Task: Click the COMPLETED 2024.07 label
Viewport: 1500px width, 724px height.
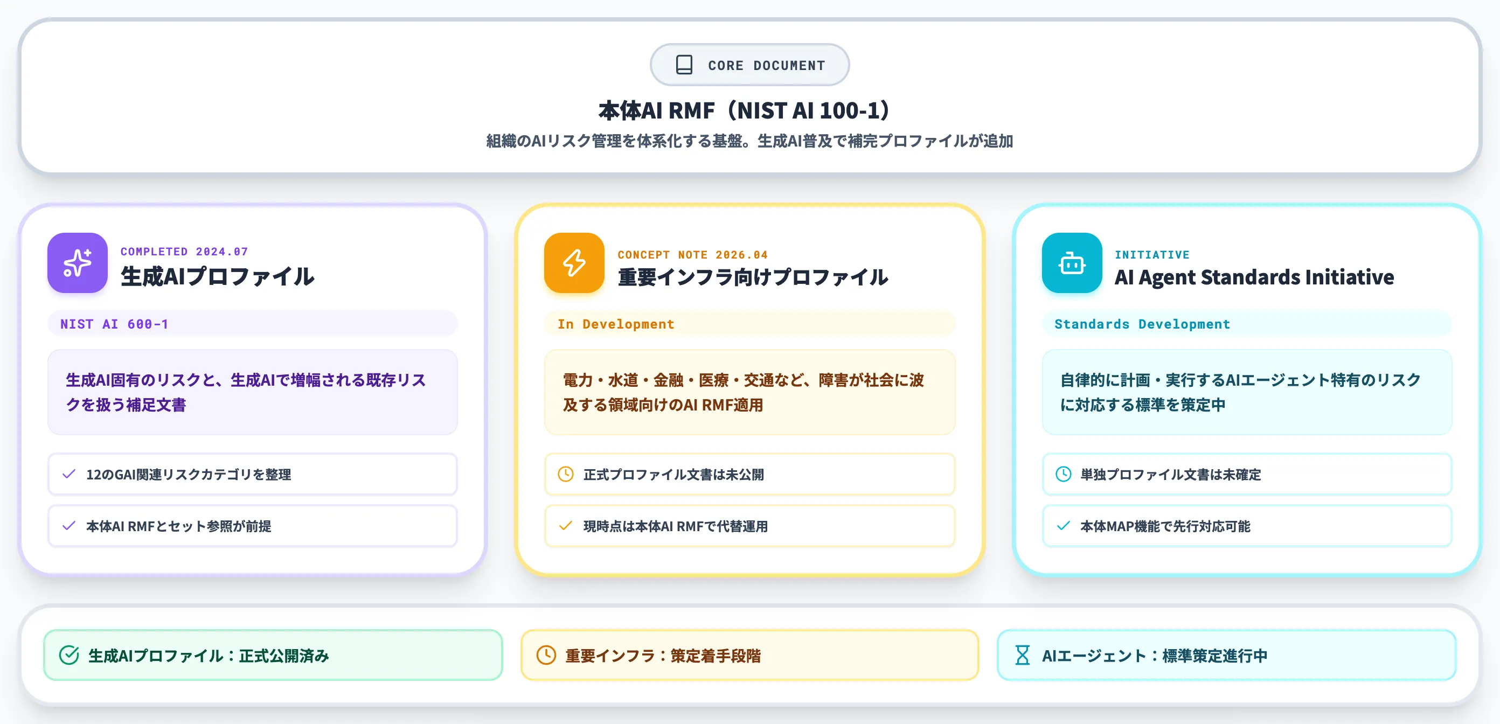Action: (184, 252)
